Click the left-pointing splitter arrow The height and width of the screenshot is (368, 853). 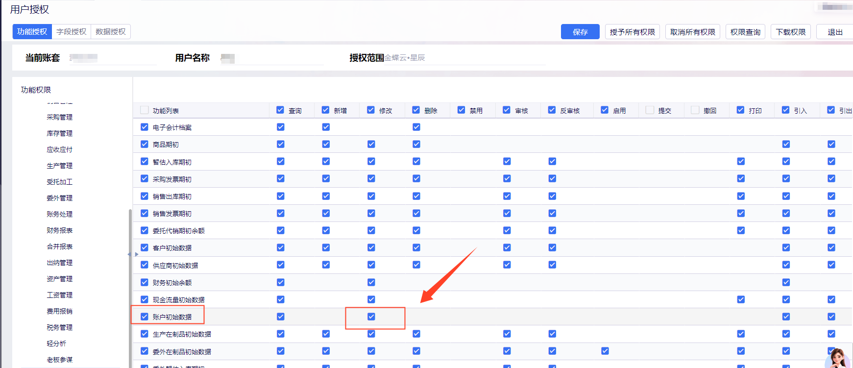129,254
